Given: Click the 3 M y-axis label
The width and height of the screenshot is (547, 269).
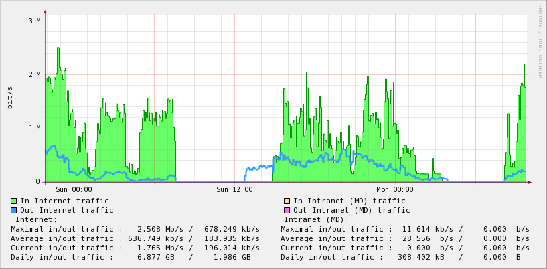Looking at the screenshot, I should coord(34,21).
